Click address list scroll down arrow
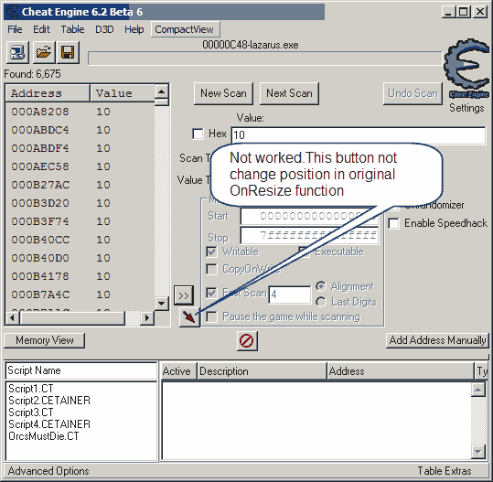493x482 pixels. (162, 304)
